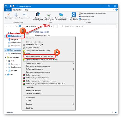This screenshot has width=122, height=118.
Task: Switch to the Вид ribbon tab
Action: (x=27, y=10)
